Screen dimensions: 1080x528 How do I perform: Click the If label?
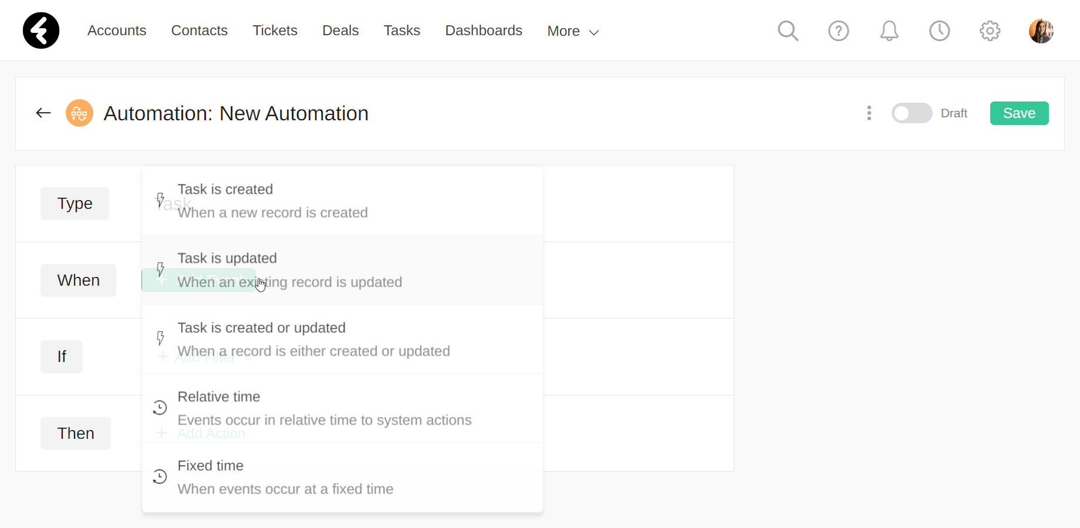click(62, 357)
